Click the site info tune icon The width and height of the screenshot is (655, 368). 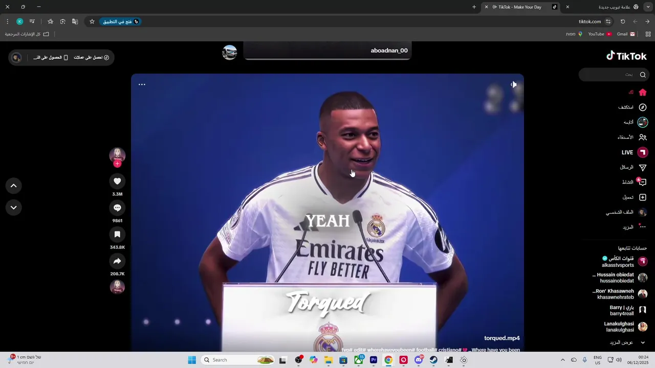pyautogui.click(x=608, y=21)
